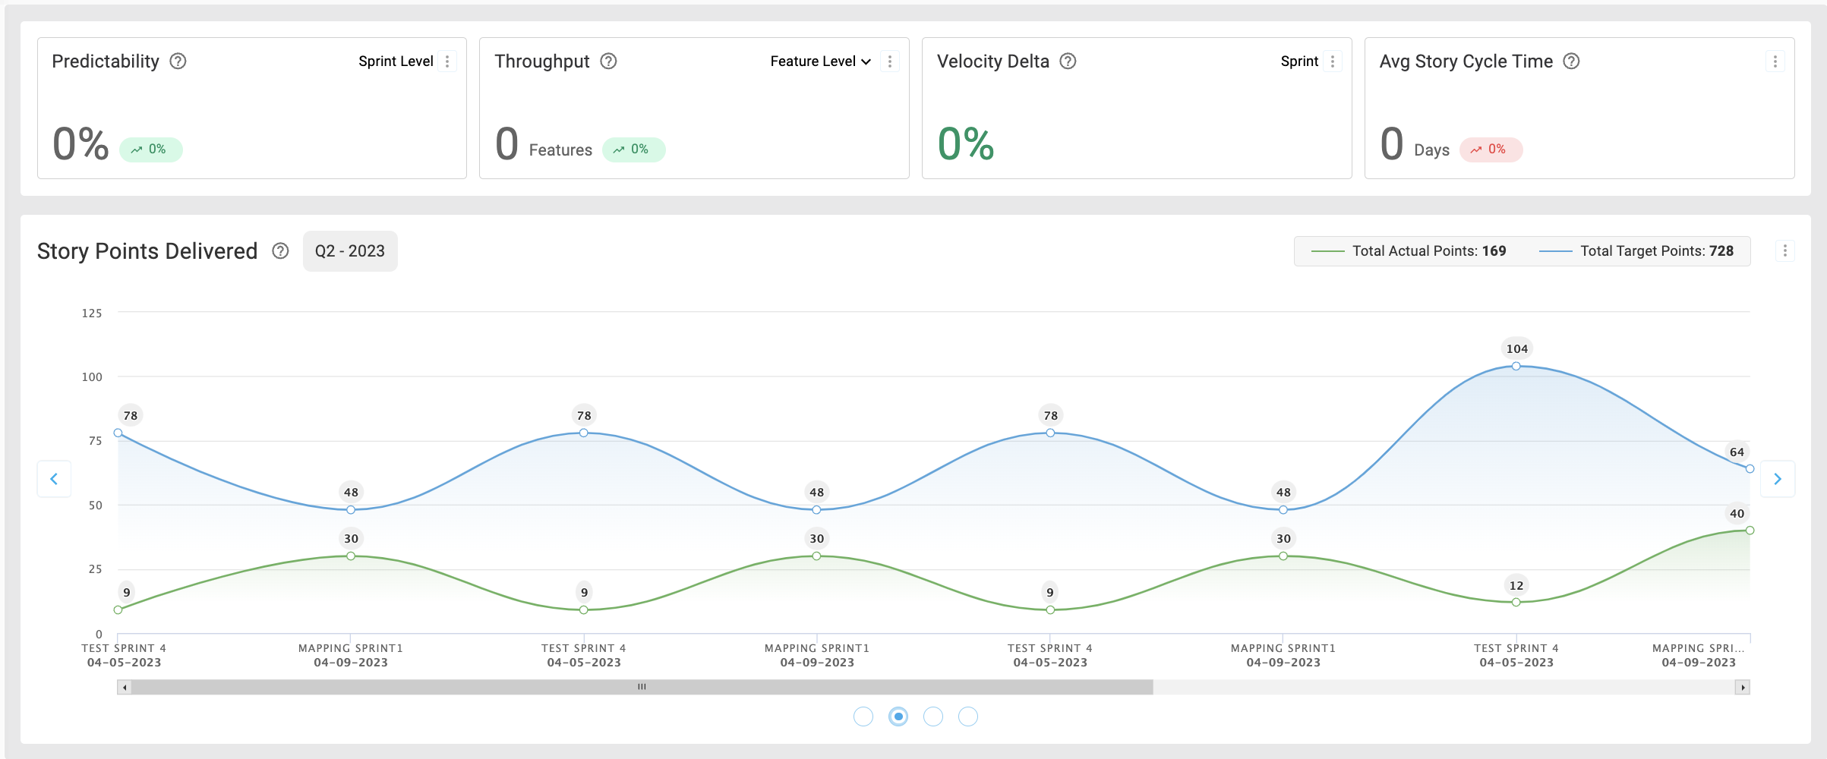Click the 12 actual data point
Viewport: 1827px width, 759px height.
click(1516, 603)
